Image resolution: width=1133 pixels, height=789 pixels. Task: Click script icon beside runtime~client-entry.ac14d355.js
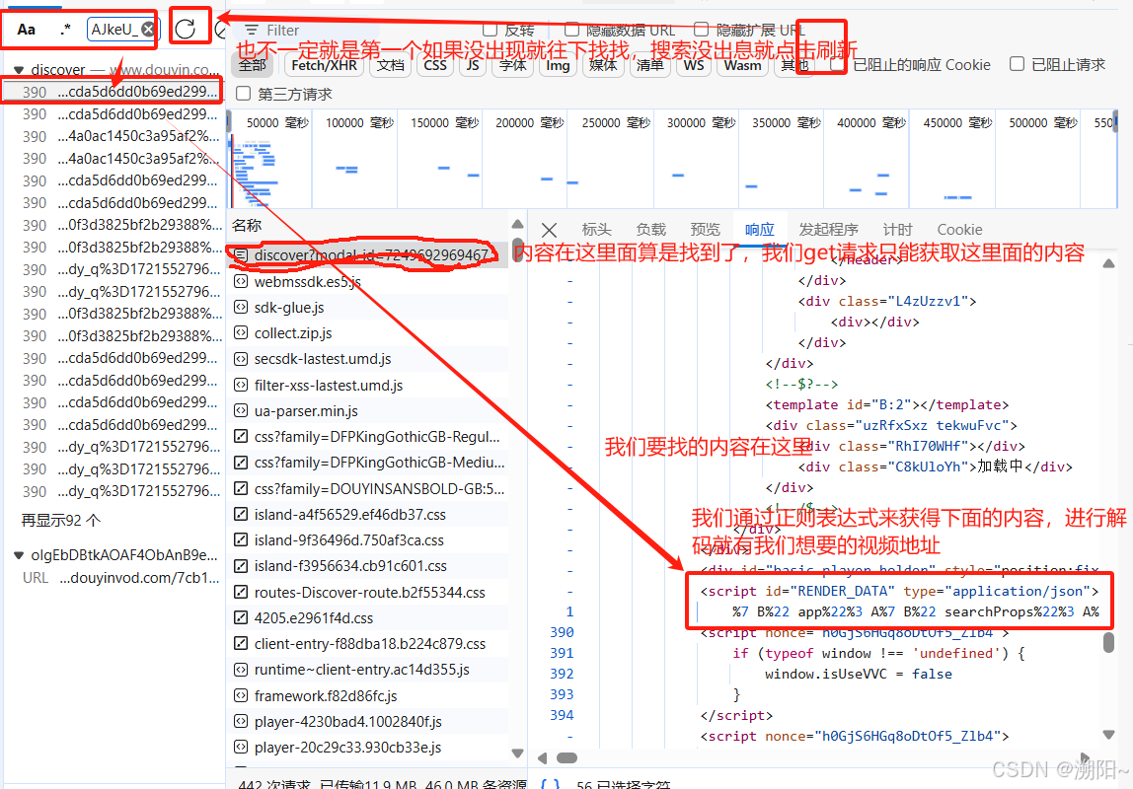point(241,670)
